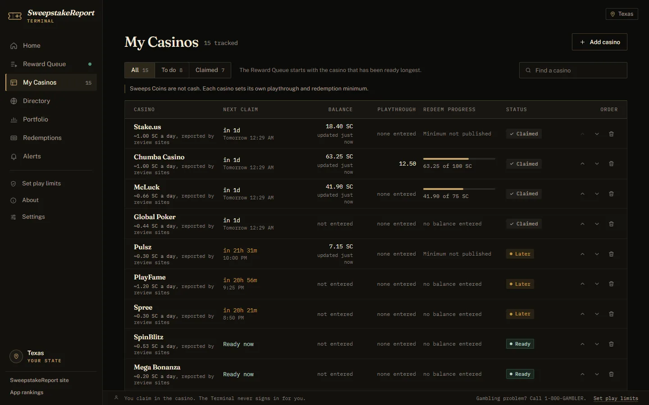Open the Texas your state panel
Image resolution: width=649 pixels, height=405 pixels.
[51, 356]
